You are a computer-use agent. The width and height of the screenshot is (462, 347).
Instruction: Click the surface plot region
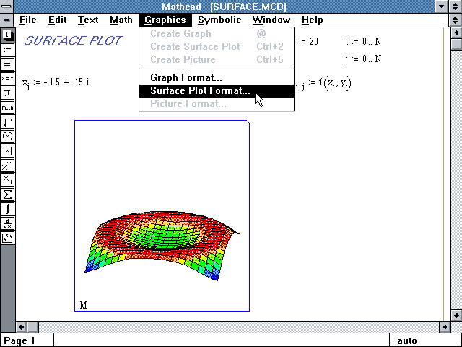[162, 215]
